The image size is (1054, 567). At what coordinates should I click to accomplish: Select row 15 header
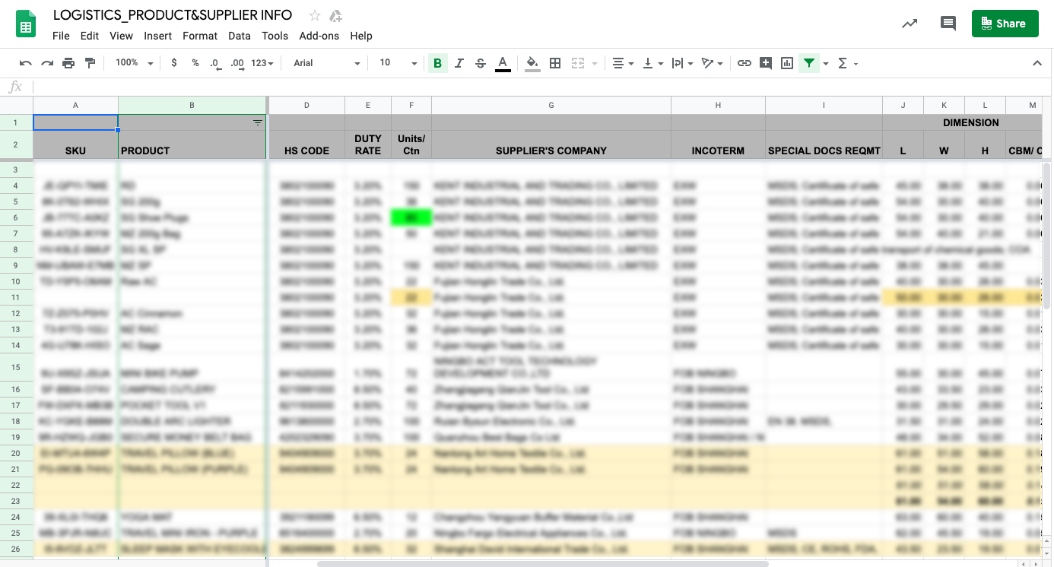tap(16, 368)
